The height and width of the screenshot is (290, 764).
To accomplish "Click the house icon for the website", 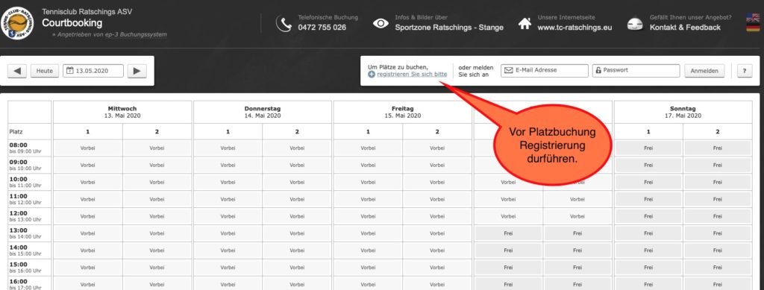I will coord(525,23).
